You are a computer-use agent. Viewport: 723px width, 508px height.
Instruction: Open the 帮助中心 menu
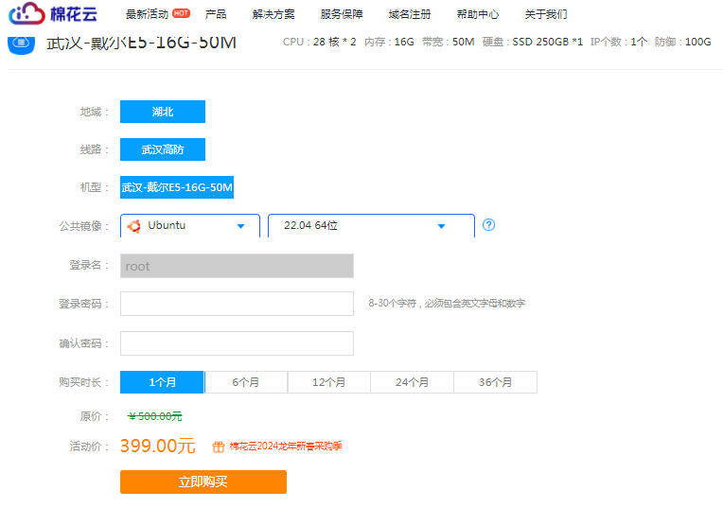pyautogui.click(x=478, y=14)
